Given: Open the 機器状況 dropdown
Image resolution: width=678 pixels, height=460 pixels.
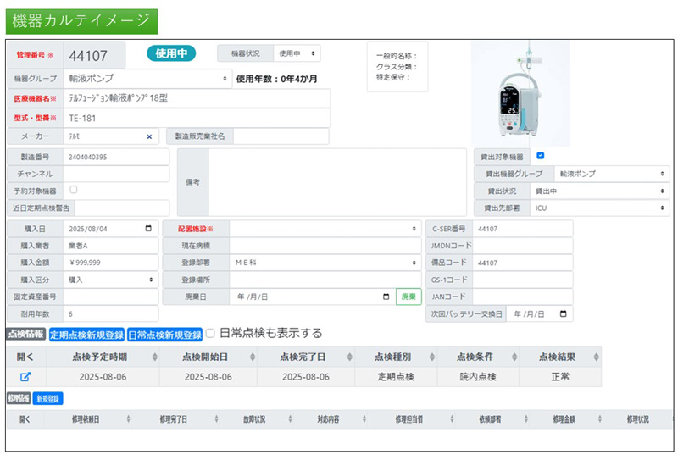Looking at the screenshot, I should tap(297, 53).
